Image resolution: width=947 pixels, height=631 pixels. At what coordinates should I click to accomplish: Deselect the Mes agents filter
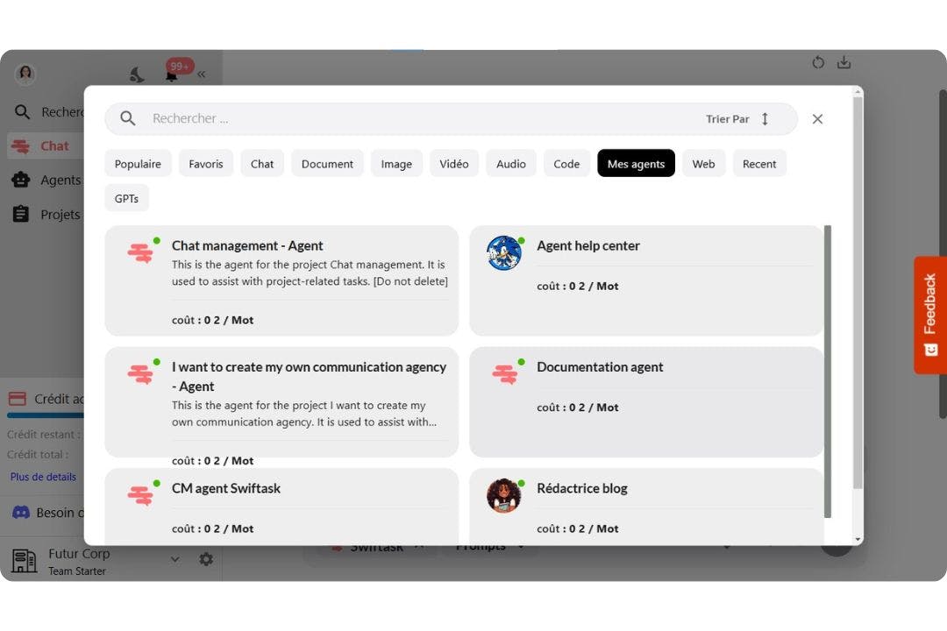coord(636,163)
